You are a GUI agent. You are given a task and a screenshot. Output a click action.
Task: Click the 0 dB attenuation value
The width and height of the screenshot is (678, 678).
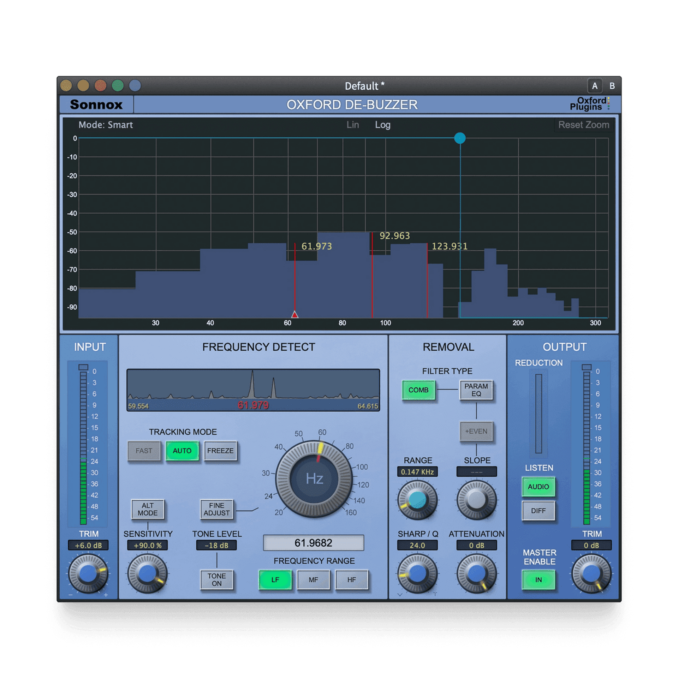476,545
